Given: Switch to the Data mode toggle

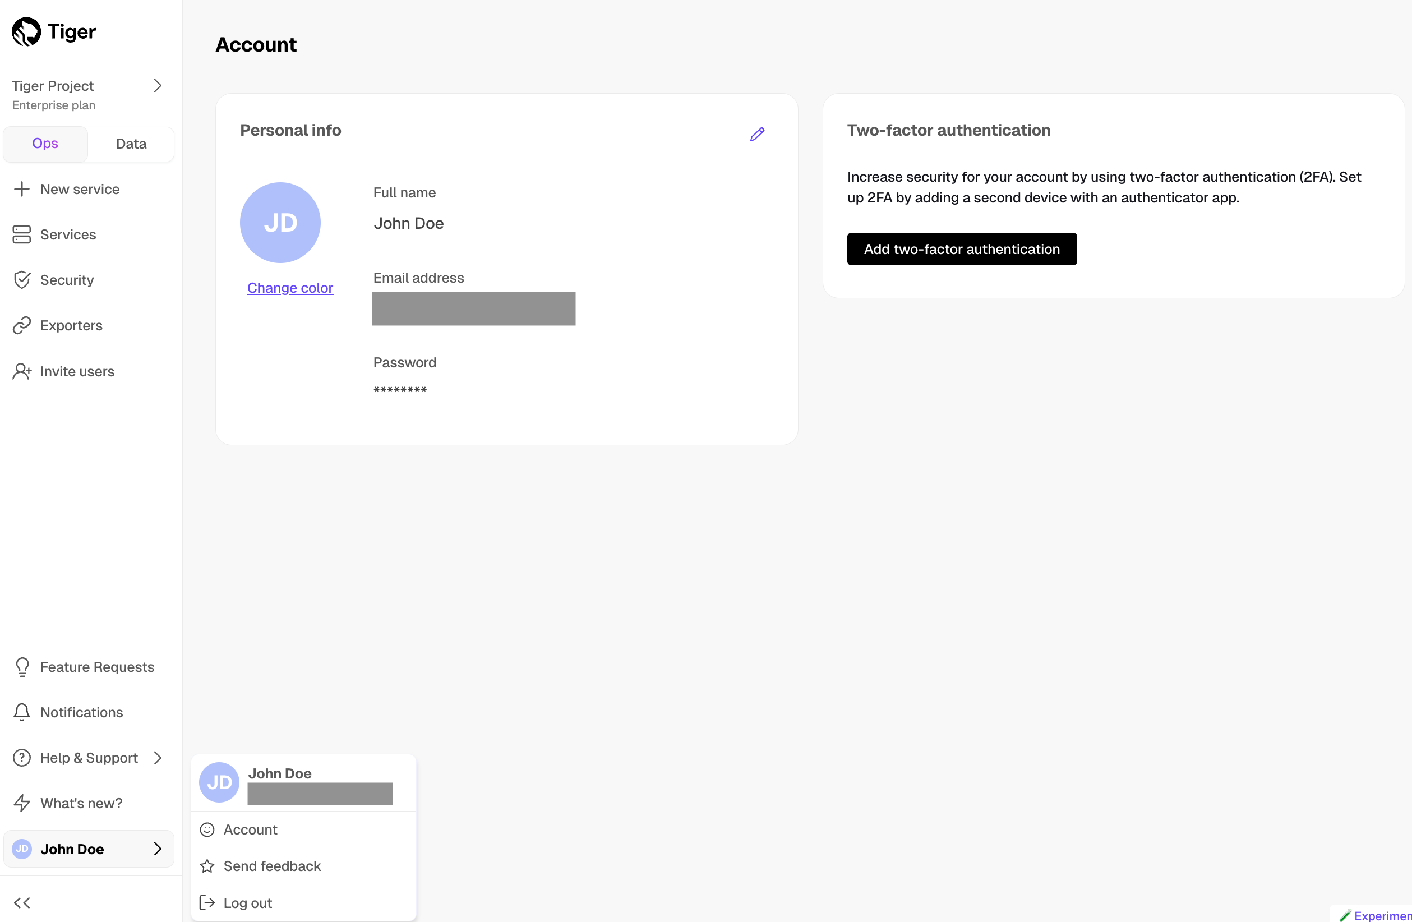Looking at the screenshot, I should 131,144.
